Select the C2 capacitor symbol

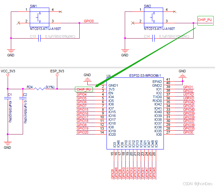click(x=23, y=98)
